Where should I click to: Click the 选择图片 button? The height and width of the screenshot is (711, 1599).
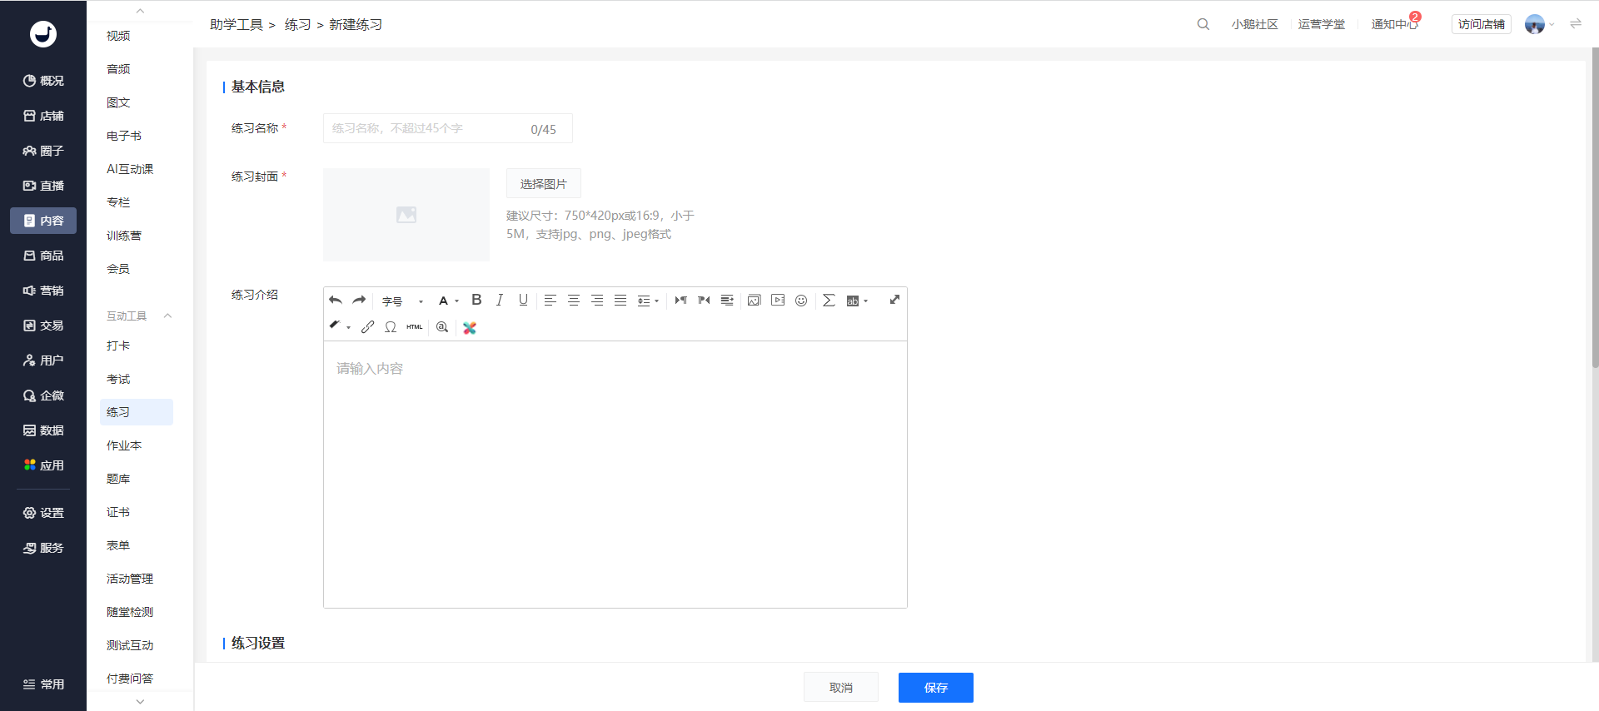[x=544, y=183]
